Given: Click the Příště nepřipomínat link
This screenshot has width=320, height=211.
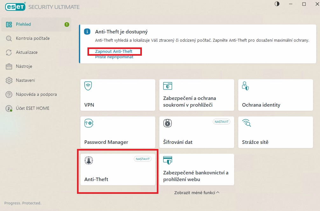Looking at the screenshot, I should (x=114, y=57).
